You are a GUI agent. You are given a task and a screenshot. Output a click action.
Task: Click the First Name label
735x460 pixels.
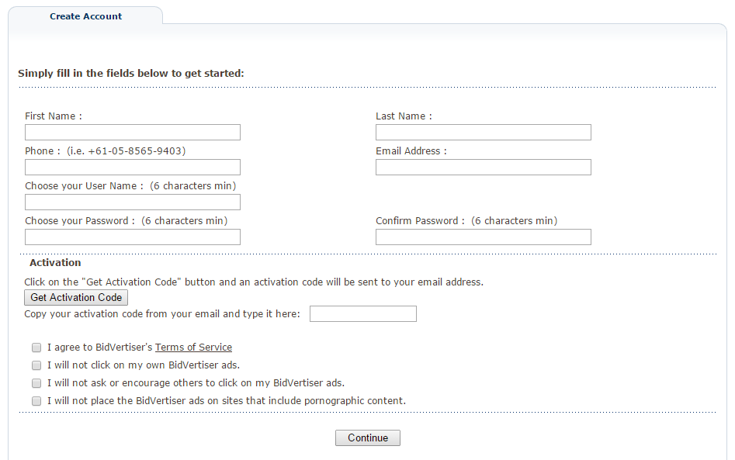click(50, 116)
